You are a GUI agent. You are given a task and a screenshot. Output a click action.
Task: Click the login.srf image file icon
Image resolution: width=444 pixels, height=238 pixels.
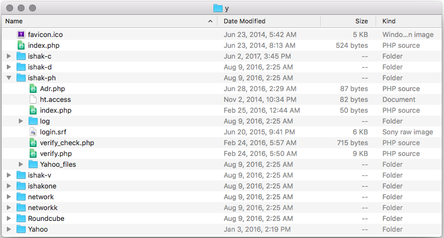[33, 132]
